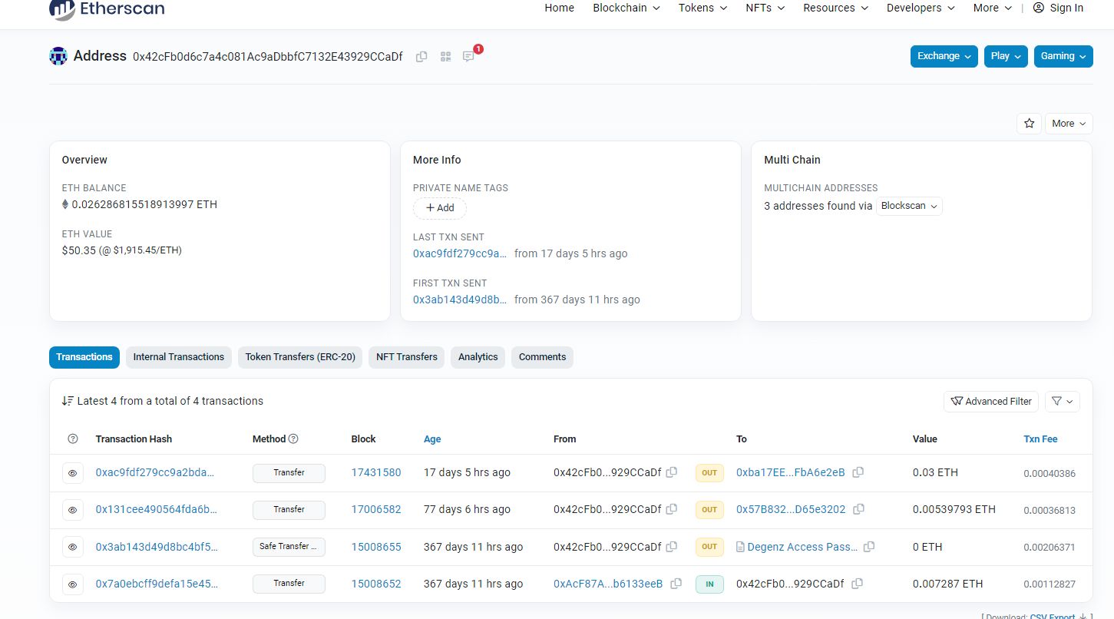Open the Gaming dropdown button
The height and width of the screenshot is (619, 1114).
(x=1063, y=56)
